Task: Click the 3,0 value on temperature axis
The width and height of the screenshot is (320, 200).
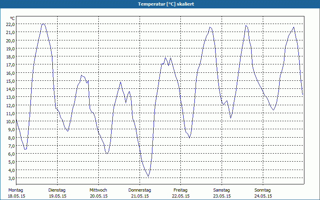Action: (11, 178)
